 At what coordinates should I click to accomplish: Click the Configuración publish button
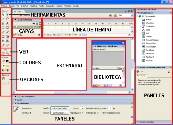[60, 113]
